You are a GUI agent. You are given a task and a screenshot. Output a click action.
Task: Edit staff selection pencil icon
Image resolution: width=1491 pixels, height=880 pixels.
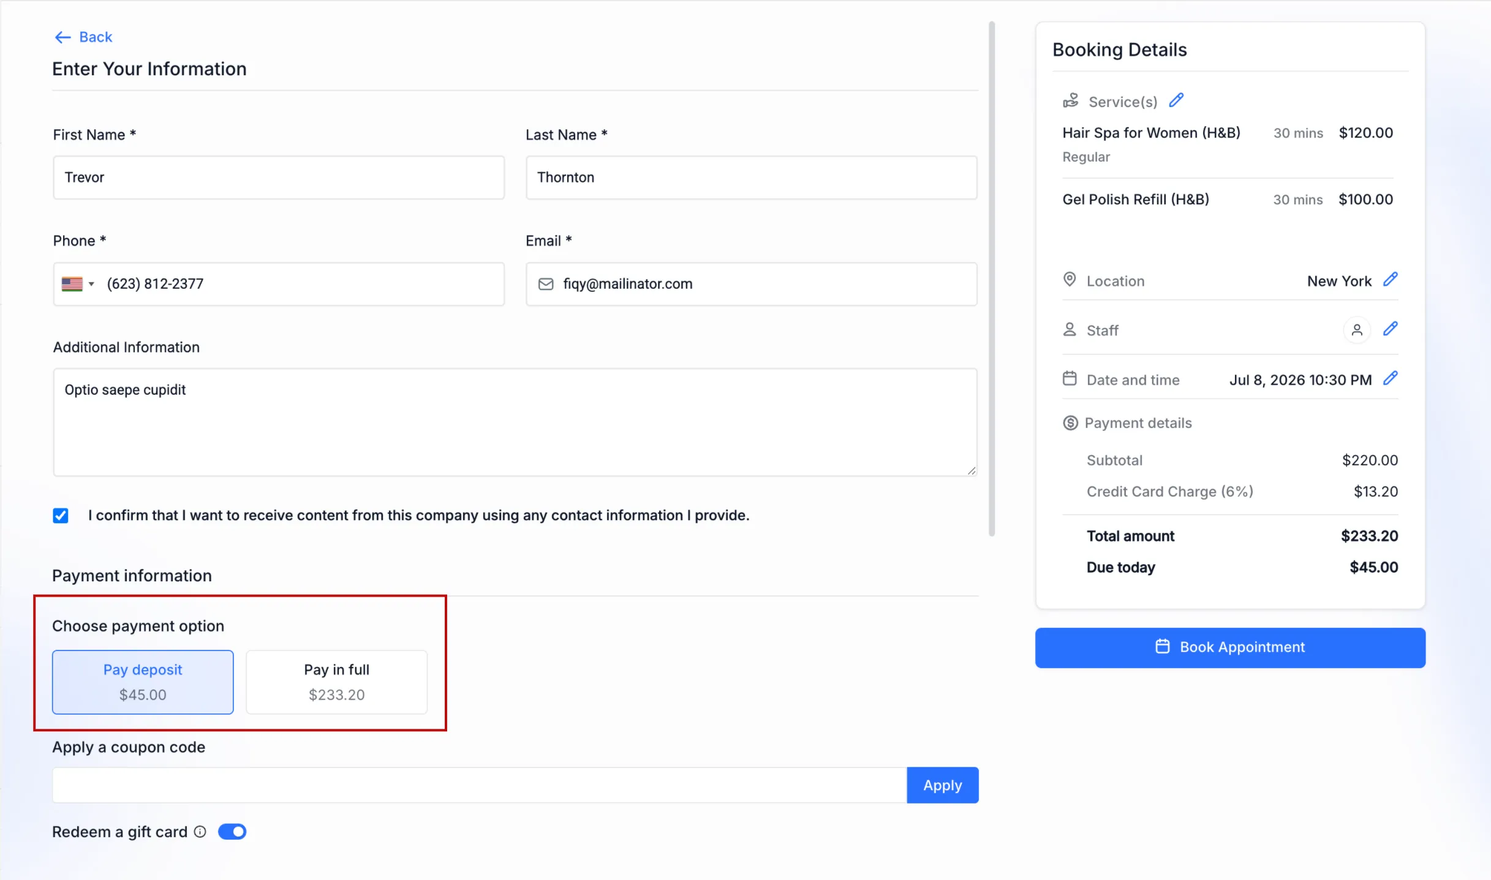click(1391, 329)
